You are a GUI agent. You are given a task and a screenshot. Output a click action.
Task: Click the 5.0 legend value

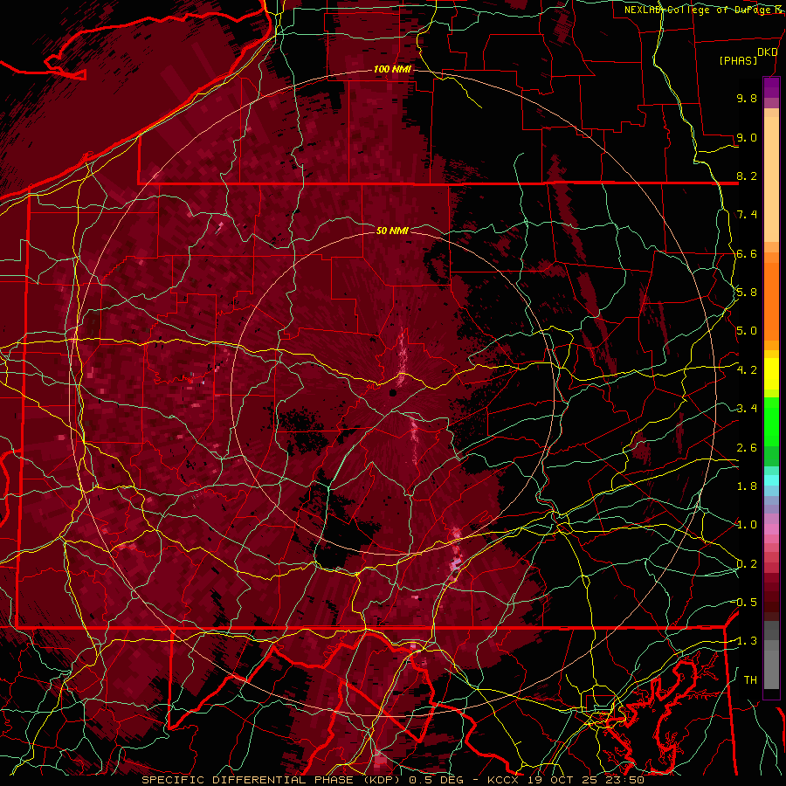(747, 331)
